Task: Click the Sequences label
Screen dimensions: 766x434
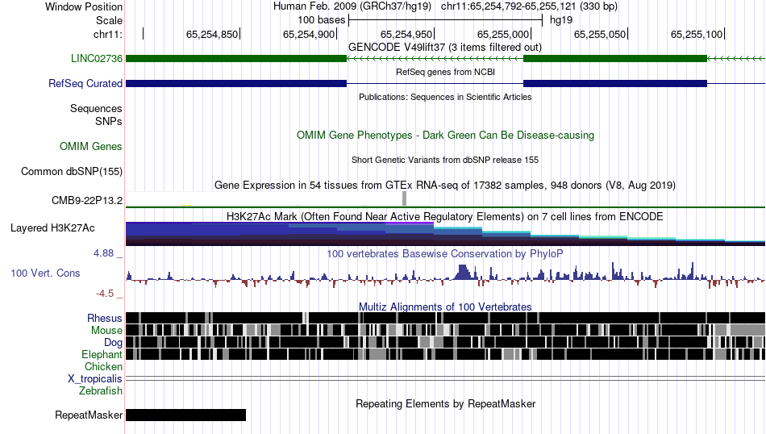Action: [x=96, y=108]
